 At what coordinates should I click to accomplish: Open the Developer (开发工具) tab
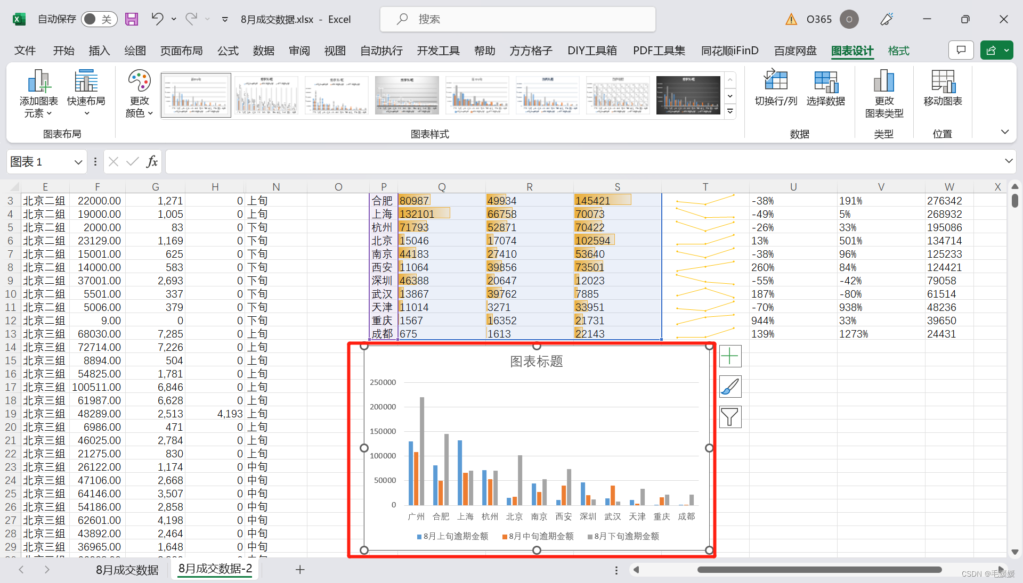pos(439,51)
